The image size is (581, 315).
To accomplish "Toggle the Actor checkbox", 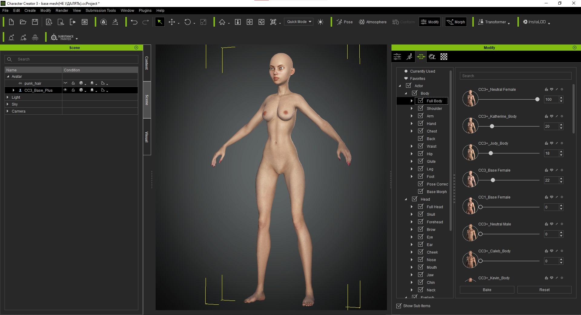I will 408,86.
